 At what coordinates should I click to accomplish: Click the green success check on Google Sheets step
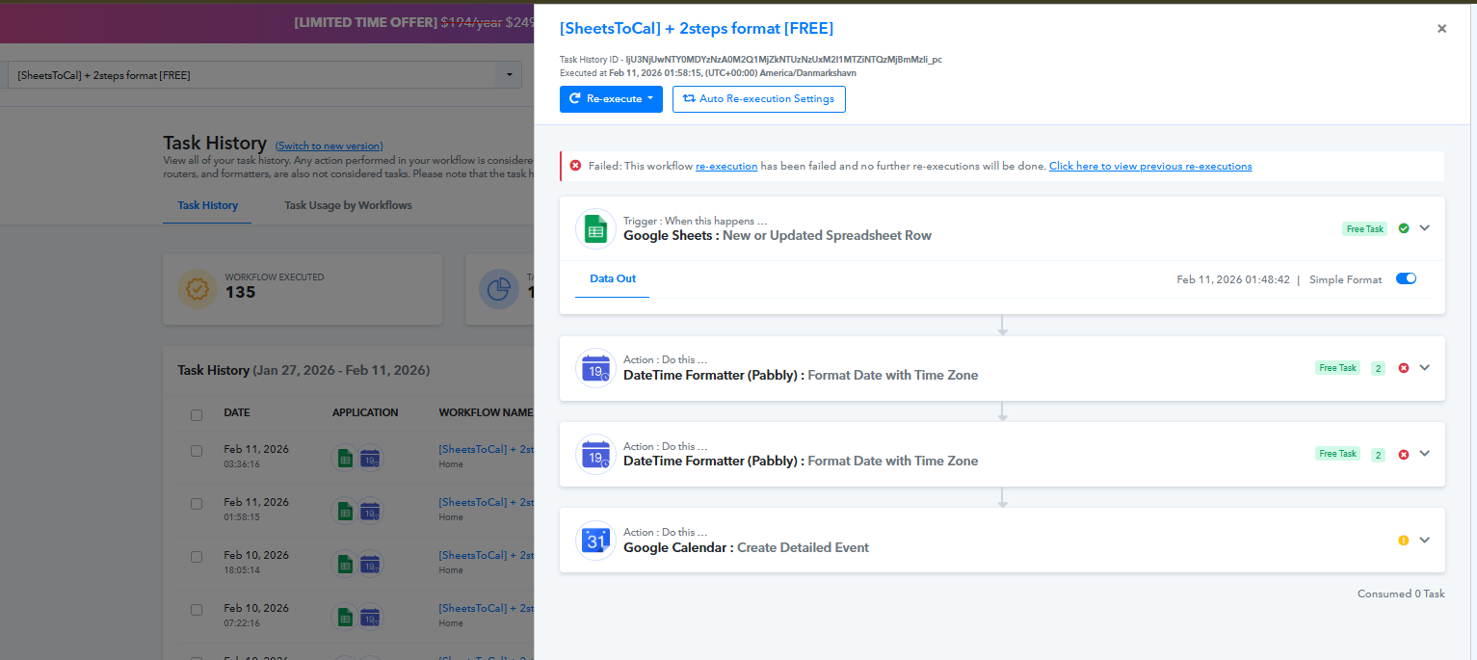tap(1403, 228)
